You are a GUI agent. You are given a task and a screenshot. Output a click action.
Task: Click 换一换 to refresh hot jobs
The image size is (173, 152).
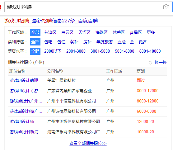[161, 63]
